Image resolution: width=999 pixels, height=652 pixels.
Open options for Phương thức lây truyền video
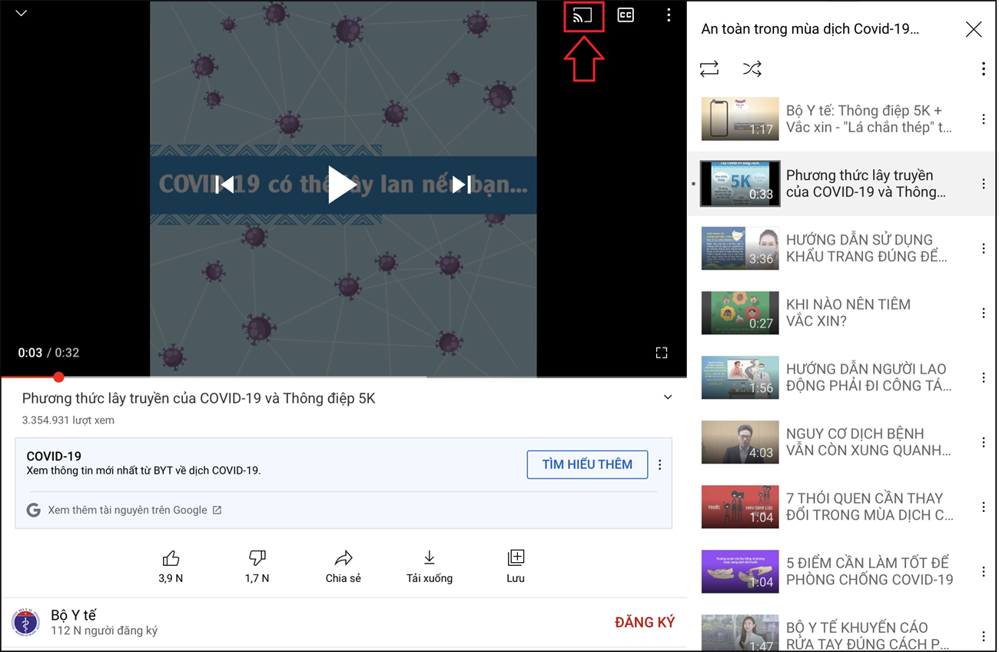coord(983,184)
